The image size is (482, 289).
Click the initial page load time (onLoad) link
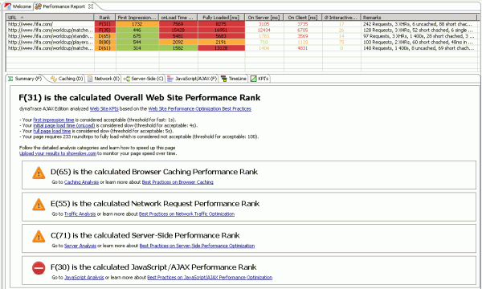point(64,125)
